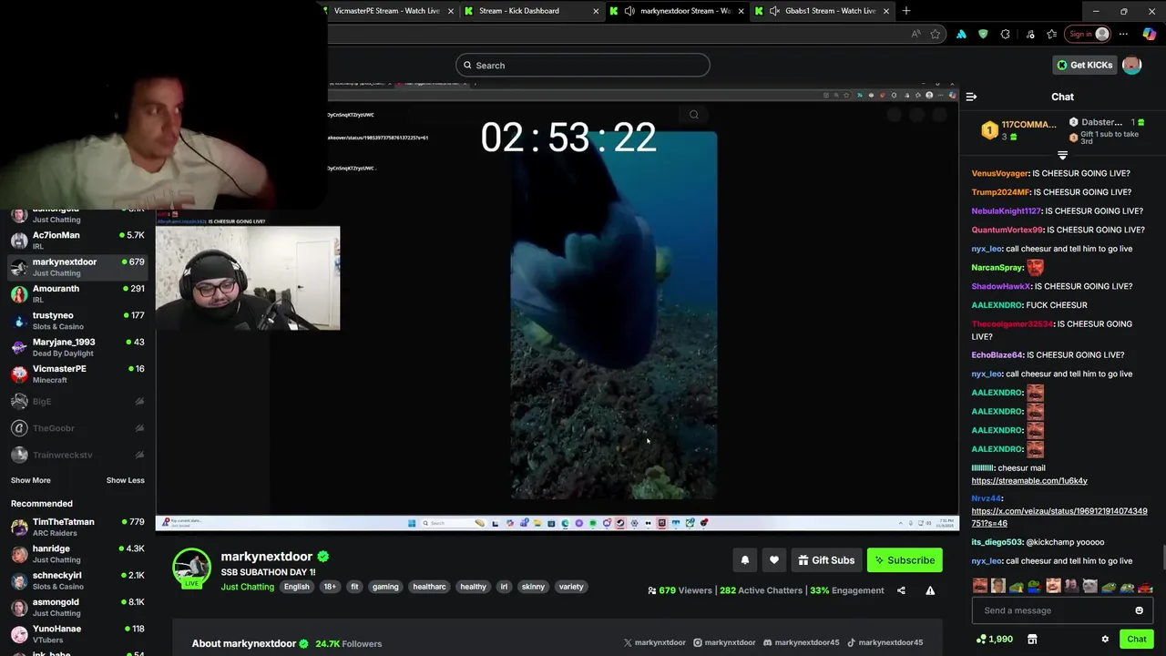Click the Gift Subs button
This screenshot has width=1166, height=656.
(x=825, y=560)
